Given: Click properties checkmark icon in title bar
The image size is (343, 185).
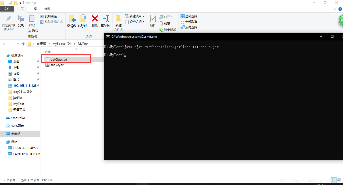Looking at the screenshot, I should tap(10, 3).
